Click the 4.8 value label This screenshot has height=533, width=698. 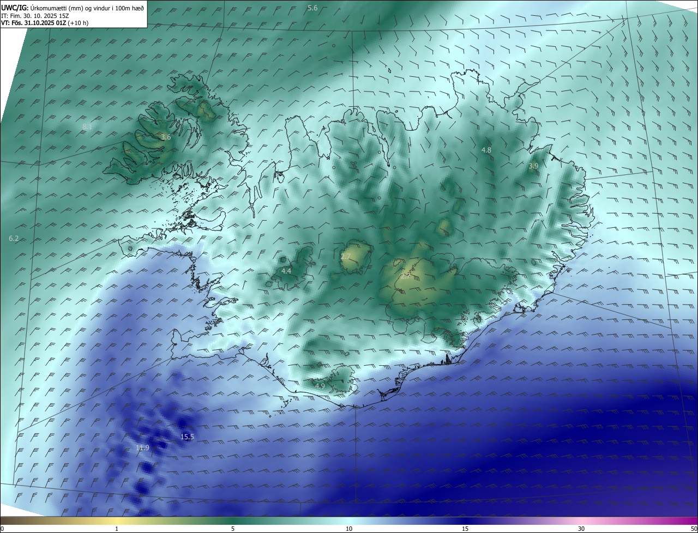(x=486, y=150)
